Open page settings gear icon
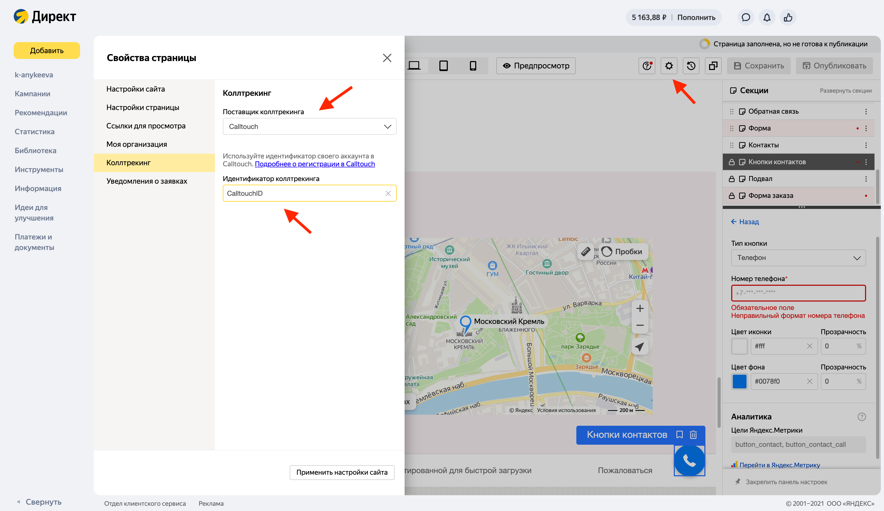This screenshot has width=884, height=511. [x=669, y=66]
